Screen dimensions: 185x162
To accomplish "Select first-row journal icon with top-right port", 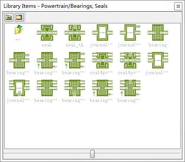I will [130, 32].
